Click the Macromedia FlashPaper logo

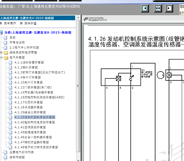pos(95,19)
